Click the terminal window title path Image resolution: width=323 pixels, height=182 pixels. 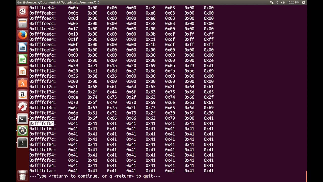[58, 2]
